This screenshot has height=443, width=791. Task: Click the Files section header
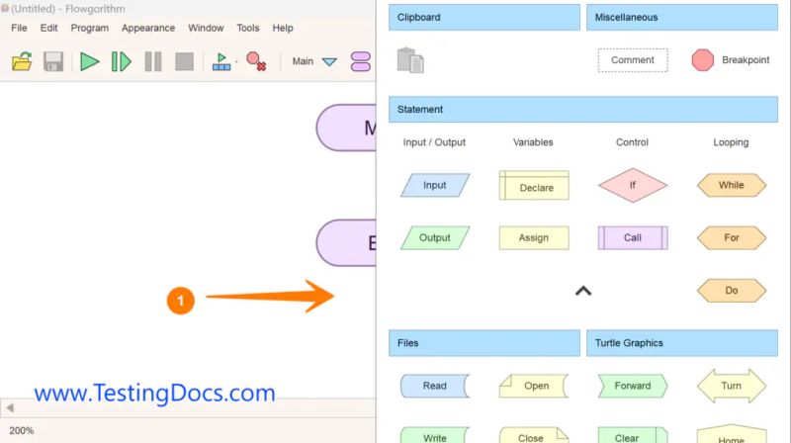pyautogui.click(x=484, y=343)
